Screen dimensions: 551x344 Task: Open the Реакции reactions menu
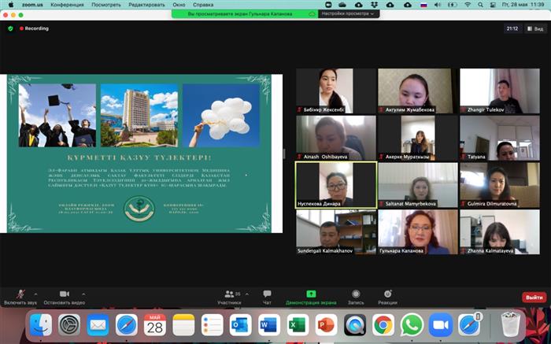tap(387, 294)
